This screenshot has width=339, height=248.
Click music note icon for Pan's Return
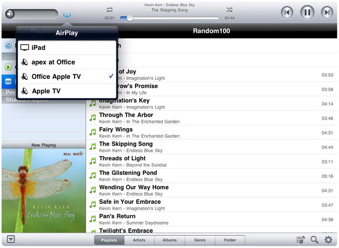(x=93, y=219)
